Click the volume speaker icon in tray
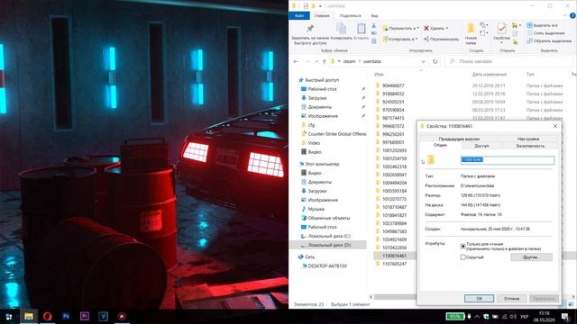This screenshot has width=577, height=324. [513, 317]
